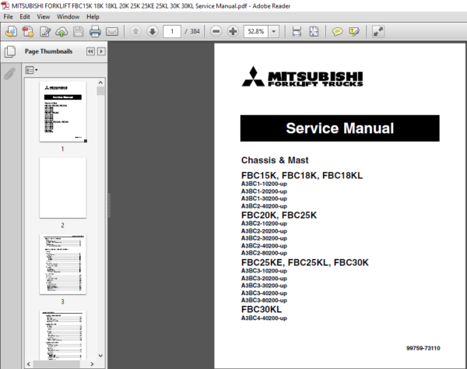Image resolution: width=467 pixels, height=369 pixels.
Task: Click the fit width scrolling mode icon
Action: 297,32
